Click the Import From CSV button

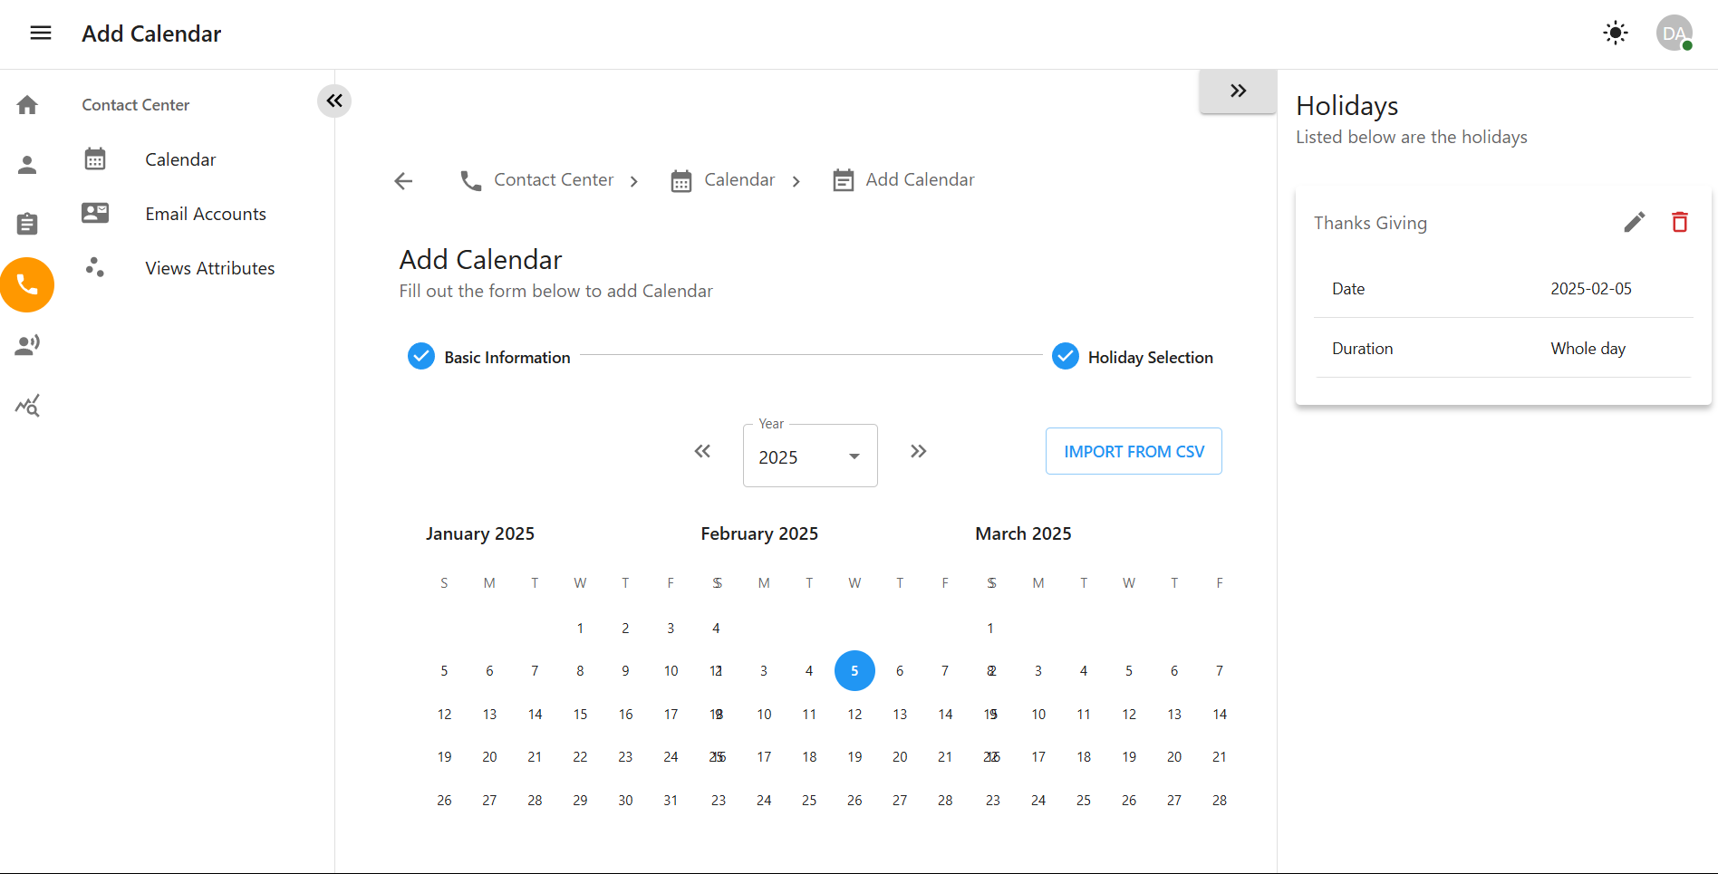click(x=1134, y=451)
